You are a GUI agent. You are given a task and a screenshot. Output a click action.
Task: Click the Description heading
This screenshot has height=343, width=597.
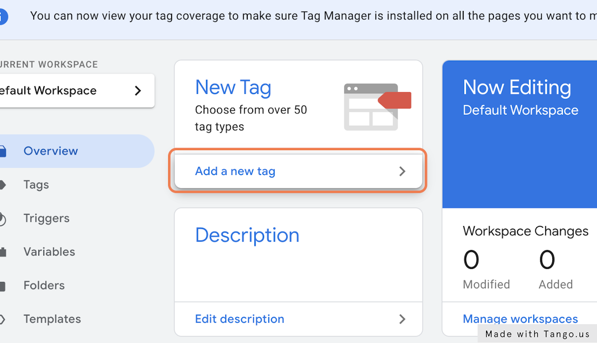tap(247, 235)
